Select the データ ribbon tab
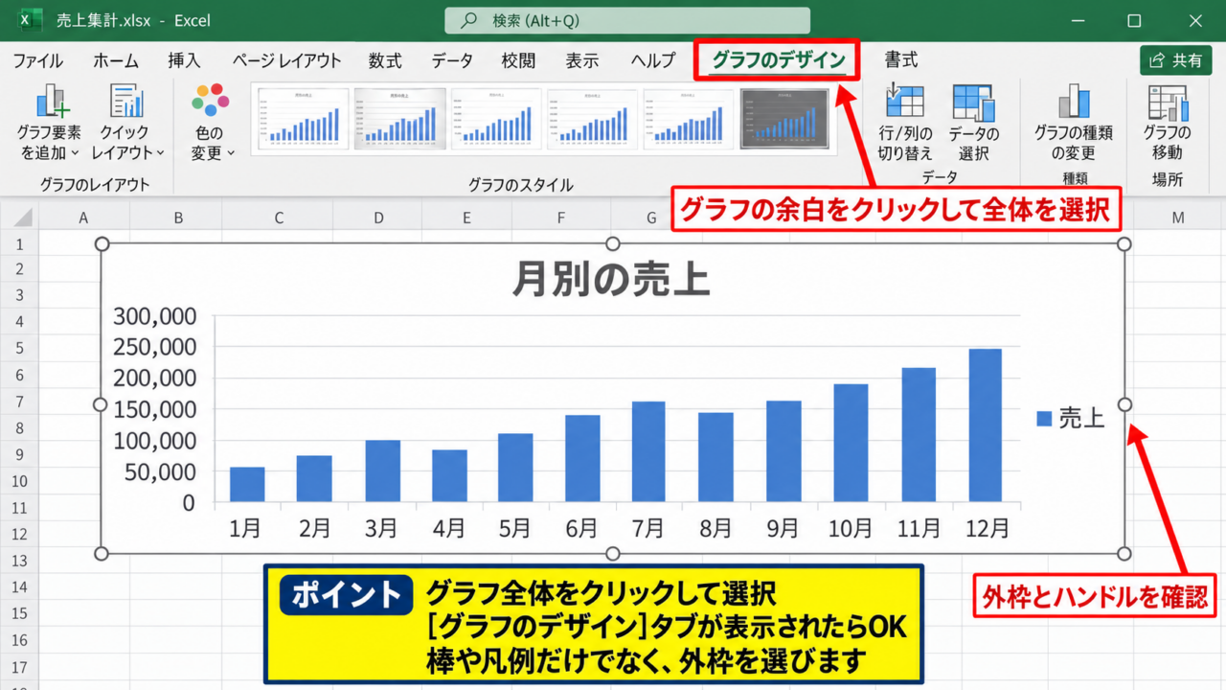1226x690 pixels. pos(452,60)
